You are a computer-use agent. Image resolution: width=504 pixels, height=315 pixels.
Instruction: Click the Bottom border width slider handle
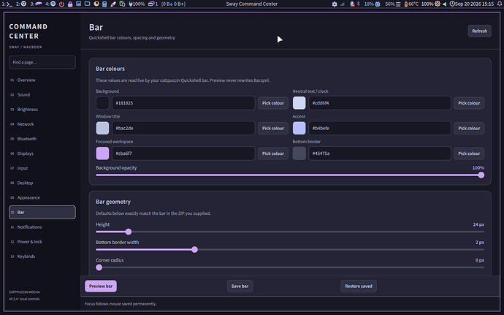click(194, 250)
